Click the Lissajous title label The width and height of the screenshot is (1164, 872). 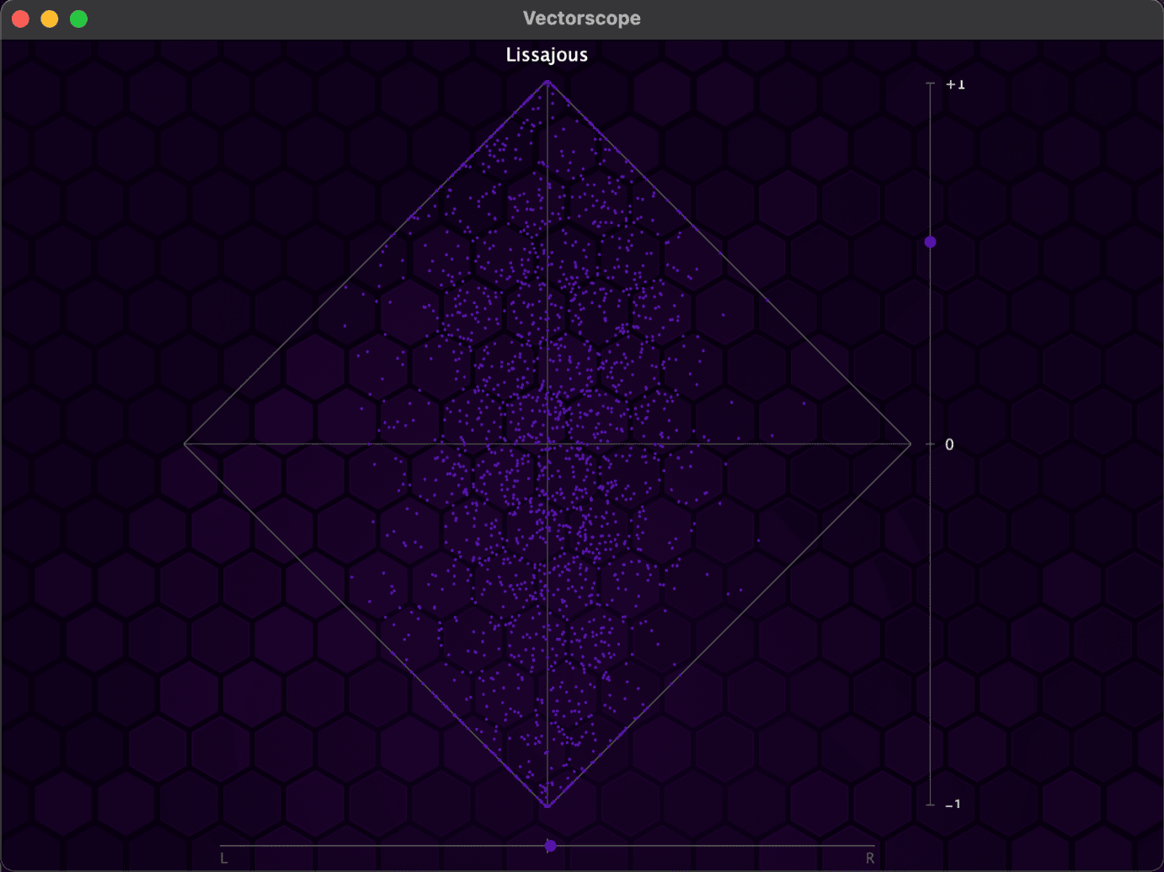(546, 54)
